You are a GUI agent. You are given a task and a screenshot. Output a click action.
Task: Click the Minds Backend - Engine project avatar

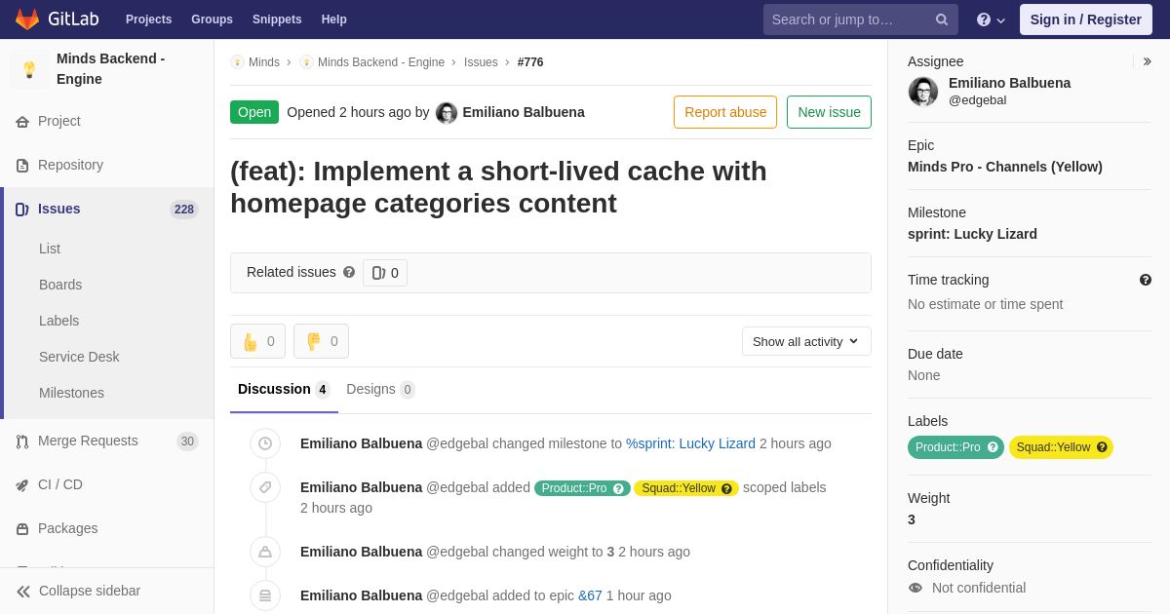point(29,69)
